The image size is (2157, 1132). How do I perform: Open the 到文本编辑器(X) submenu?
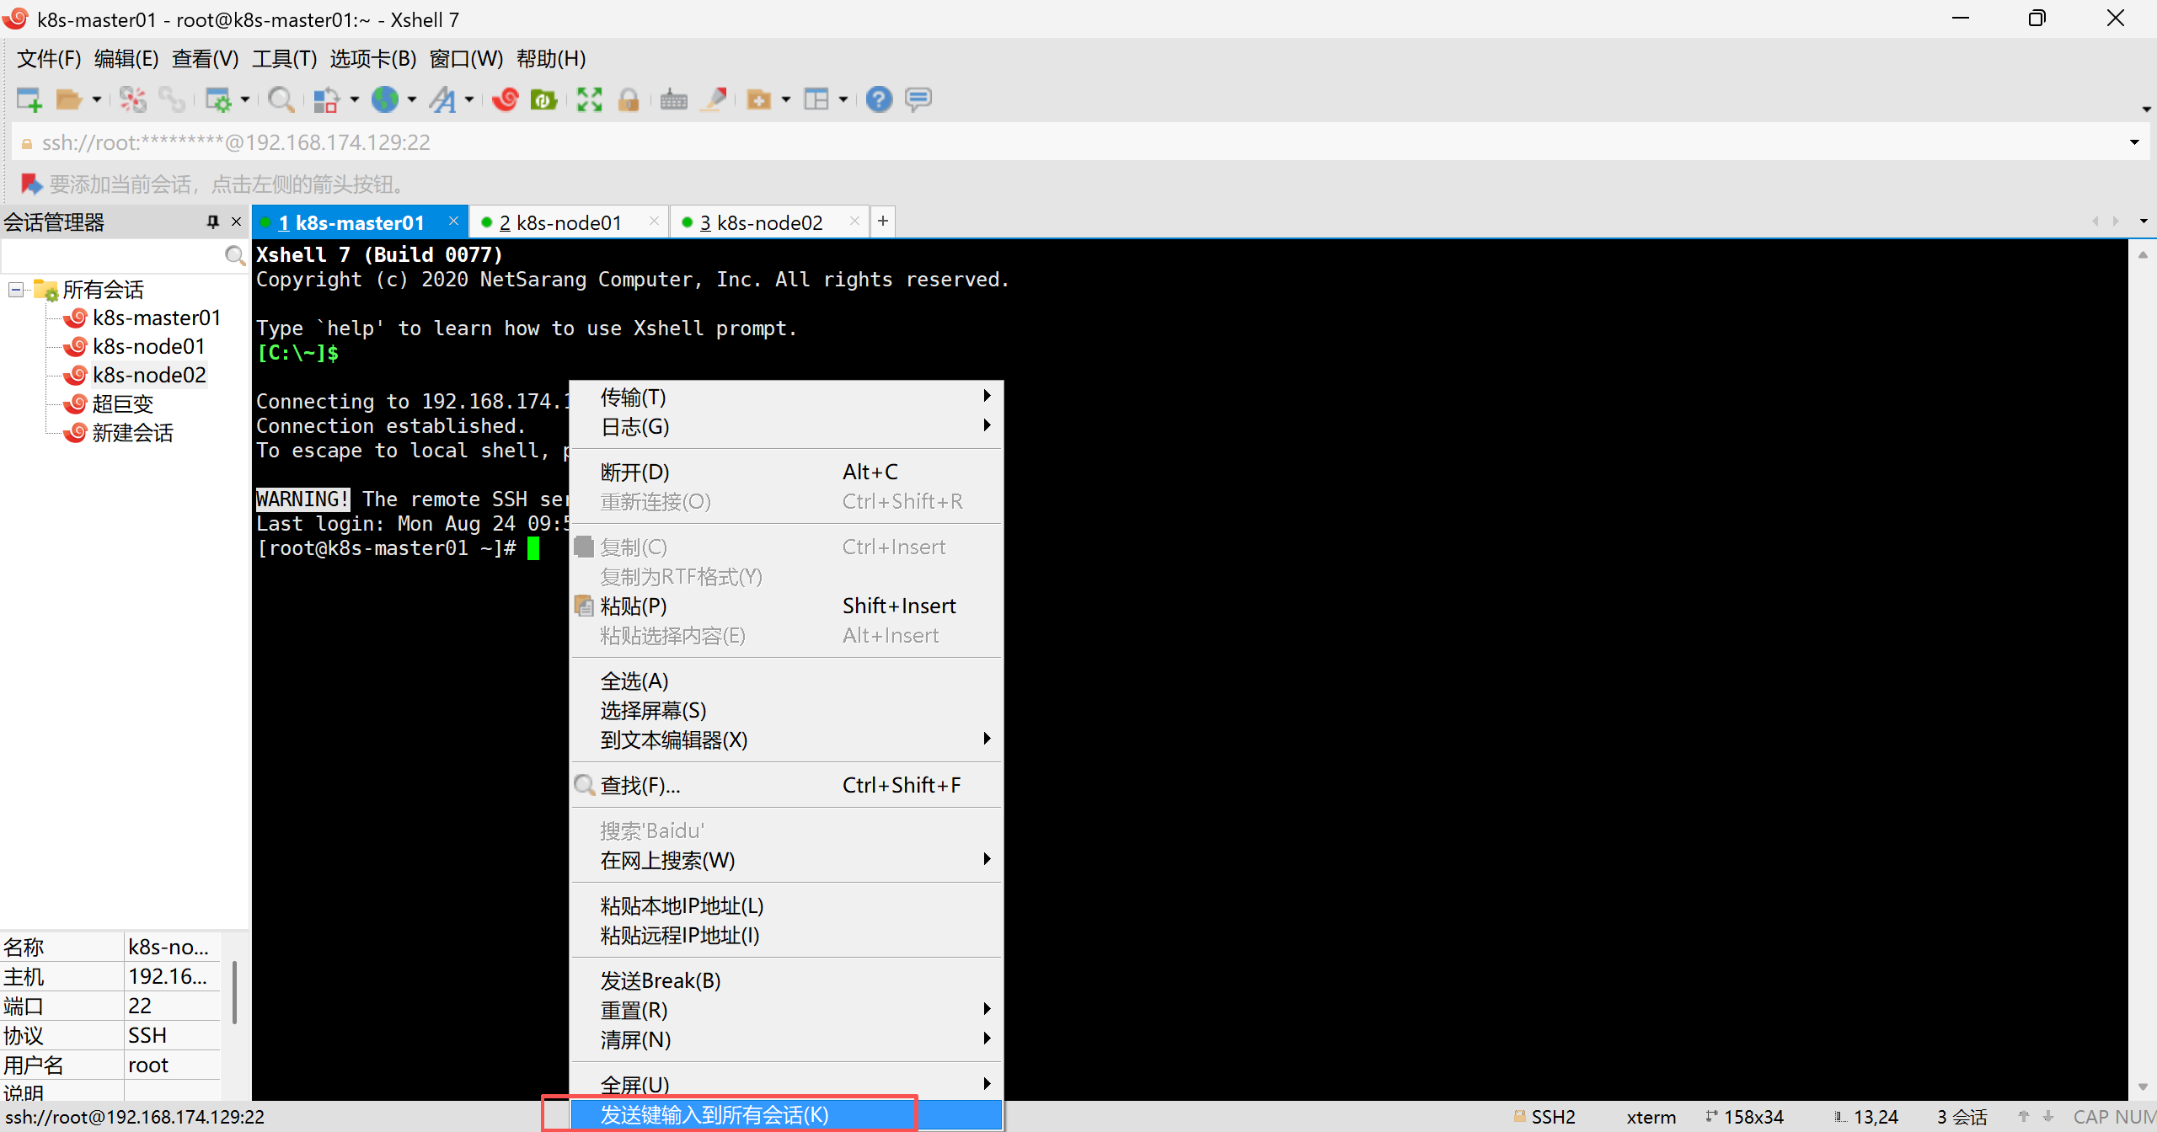coord(787,740)
